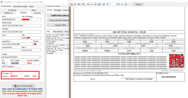Click Emitir Nota (Novo) button
The height and width of the screenshot is (98, 188).
(58, 15)
